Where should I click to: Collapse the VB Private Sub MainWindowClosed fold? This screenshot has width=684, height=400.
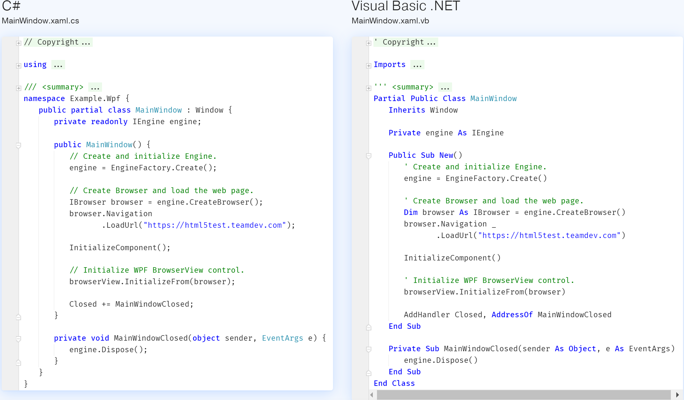(x=369, y=349)
